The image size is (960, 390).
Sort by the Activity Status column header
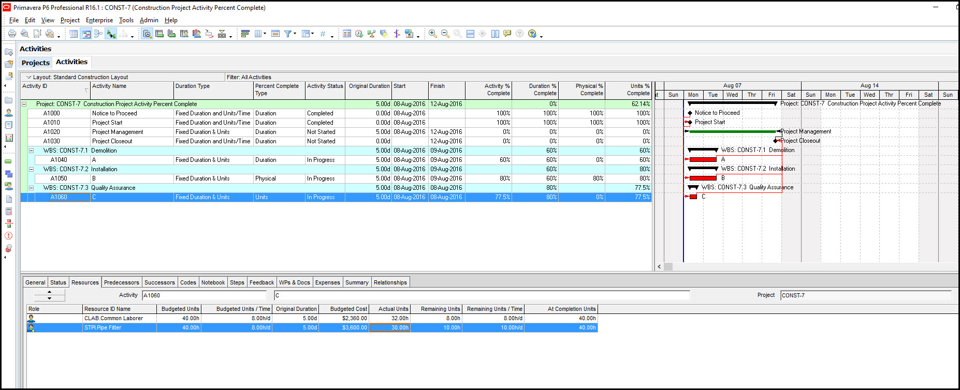(x=325, y=90)
